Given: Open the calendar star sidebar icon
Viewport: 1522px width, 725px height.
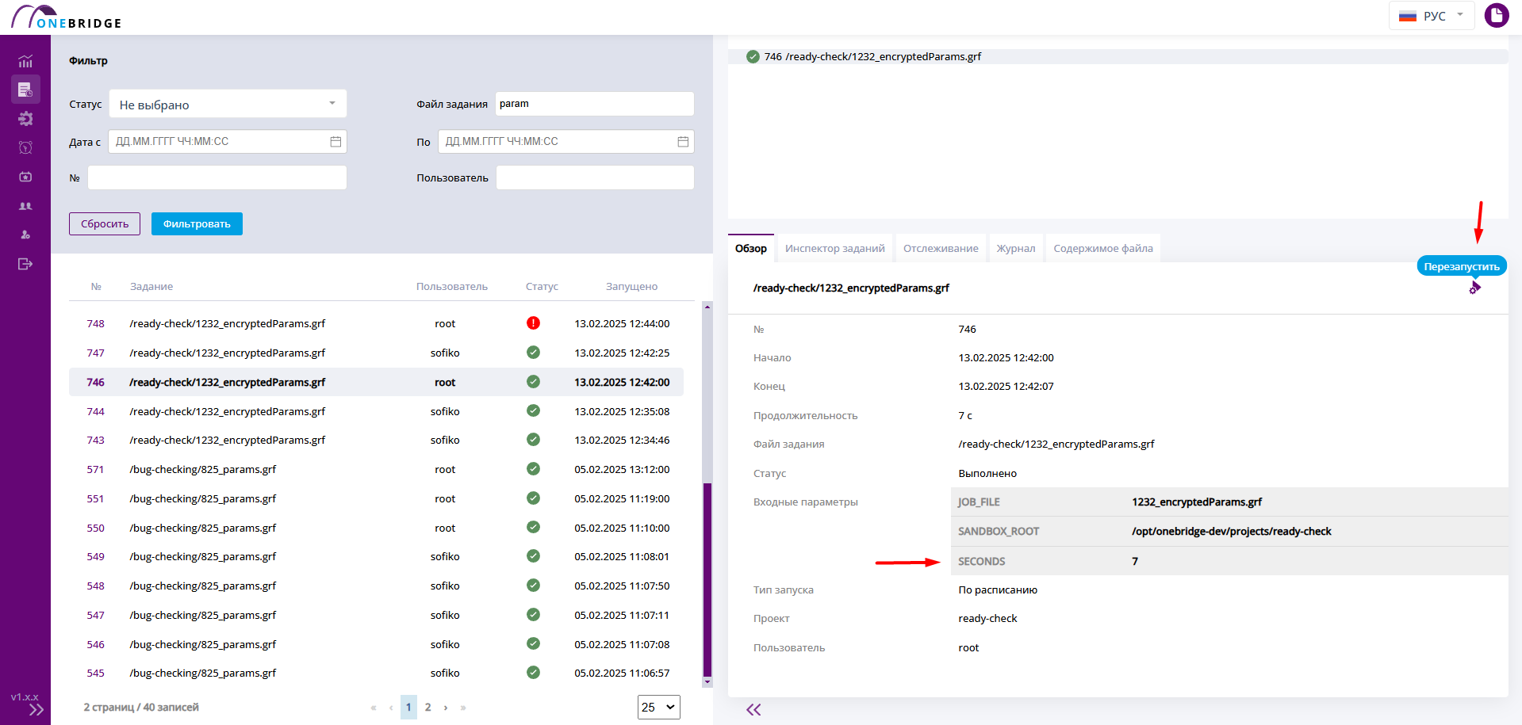Looking at the screenshot, I should (x=25, y=177).
